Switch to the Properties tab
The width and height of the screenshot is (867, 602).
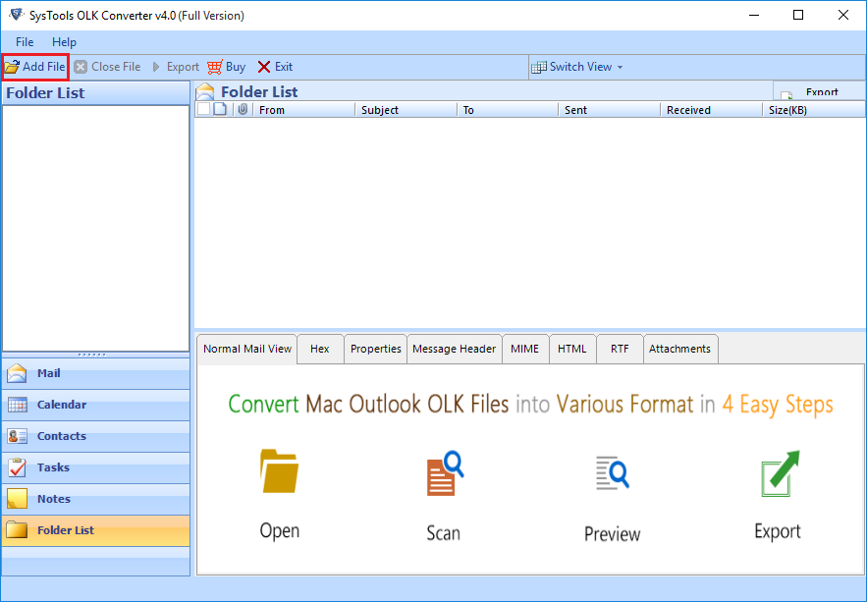click(x=375, y=349)
